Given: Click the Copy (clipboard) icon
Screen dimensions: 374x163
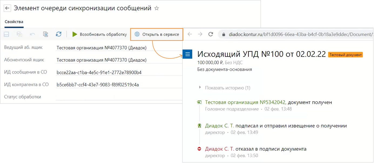Looking at the screenshot, I should pyautogui.click(x=45, y=34).
